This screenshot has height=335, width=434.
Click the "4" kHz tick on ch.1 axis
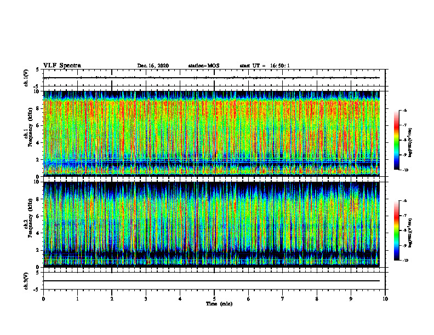tap(38, 143)
